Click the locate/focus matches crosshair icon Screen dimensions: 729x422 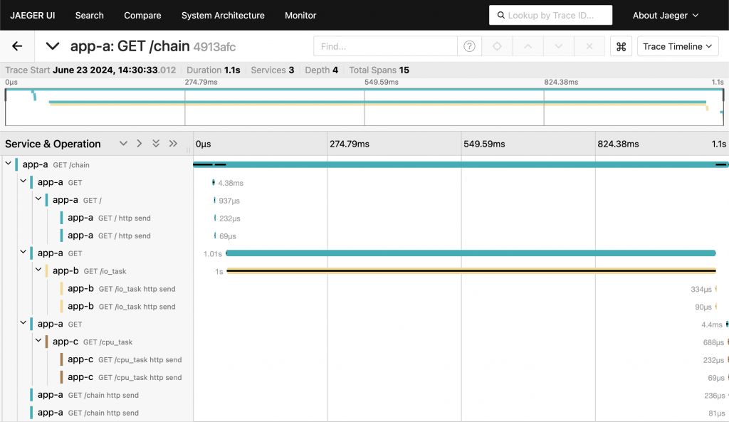[497, 46]
